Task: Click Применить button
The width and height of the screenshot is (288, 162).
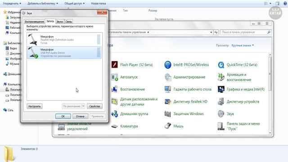Action: pos(97,116)
